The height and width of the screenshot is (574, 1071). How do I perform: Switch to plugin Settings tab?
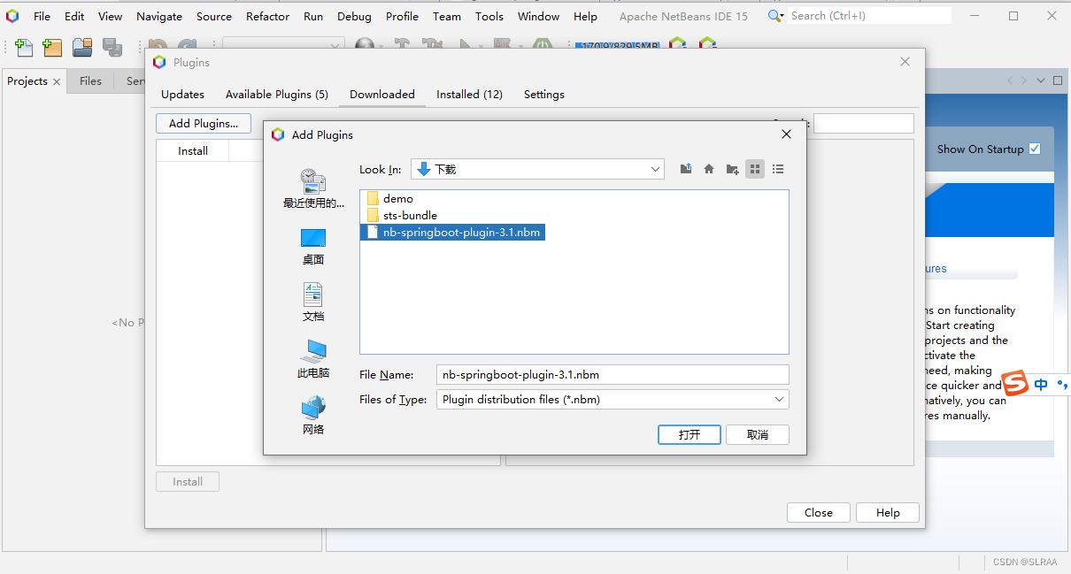coord(544,95)
